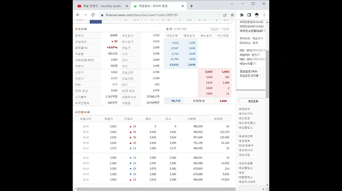Open 대성파인텍 from the recent list

point(246,136)
